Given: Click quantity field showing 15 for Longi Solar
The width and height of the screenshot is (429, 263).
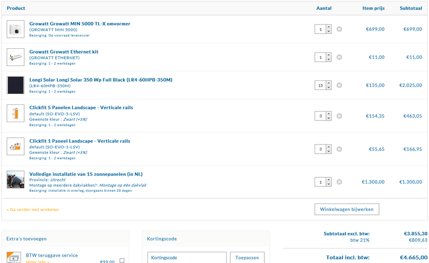Looking at the screenshot, I should 320,85.
